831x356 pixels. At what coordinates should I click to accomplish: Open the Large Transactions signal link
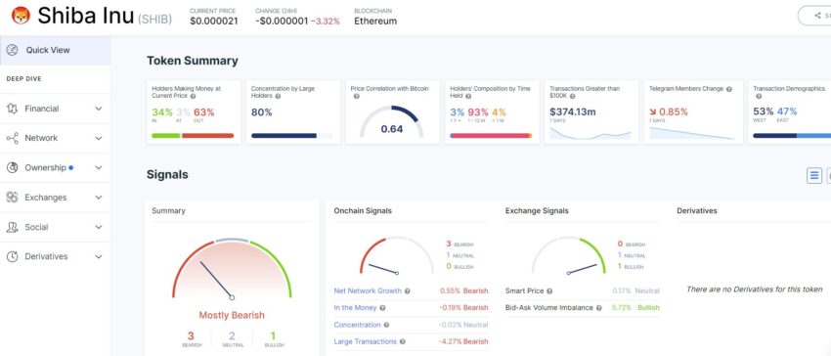[366, 341]
